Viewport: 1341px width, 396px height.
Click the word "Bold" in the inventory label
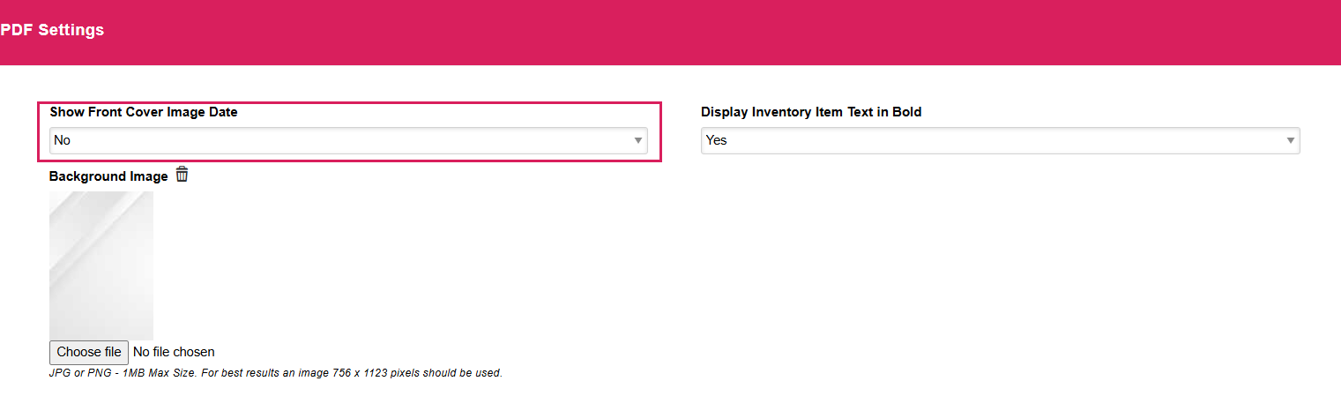click(906, 112)
